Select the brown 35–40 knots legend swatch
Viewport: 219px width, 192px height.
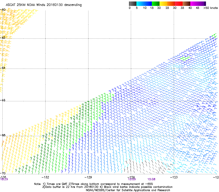186,4
